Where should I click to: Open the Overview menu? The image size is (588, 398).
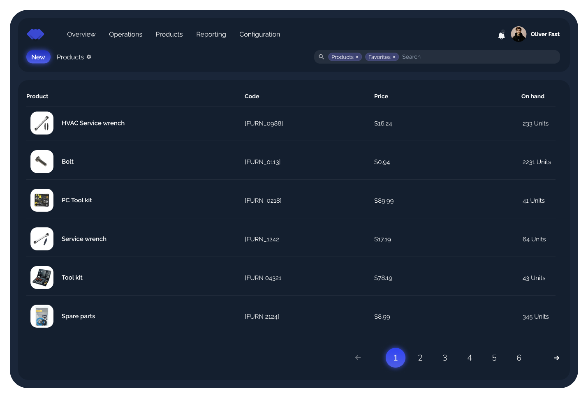pyautogui.click(x=81, y=34)
